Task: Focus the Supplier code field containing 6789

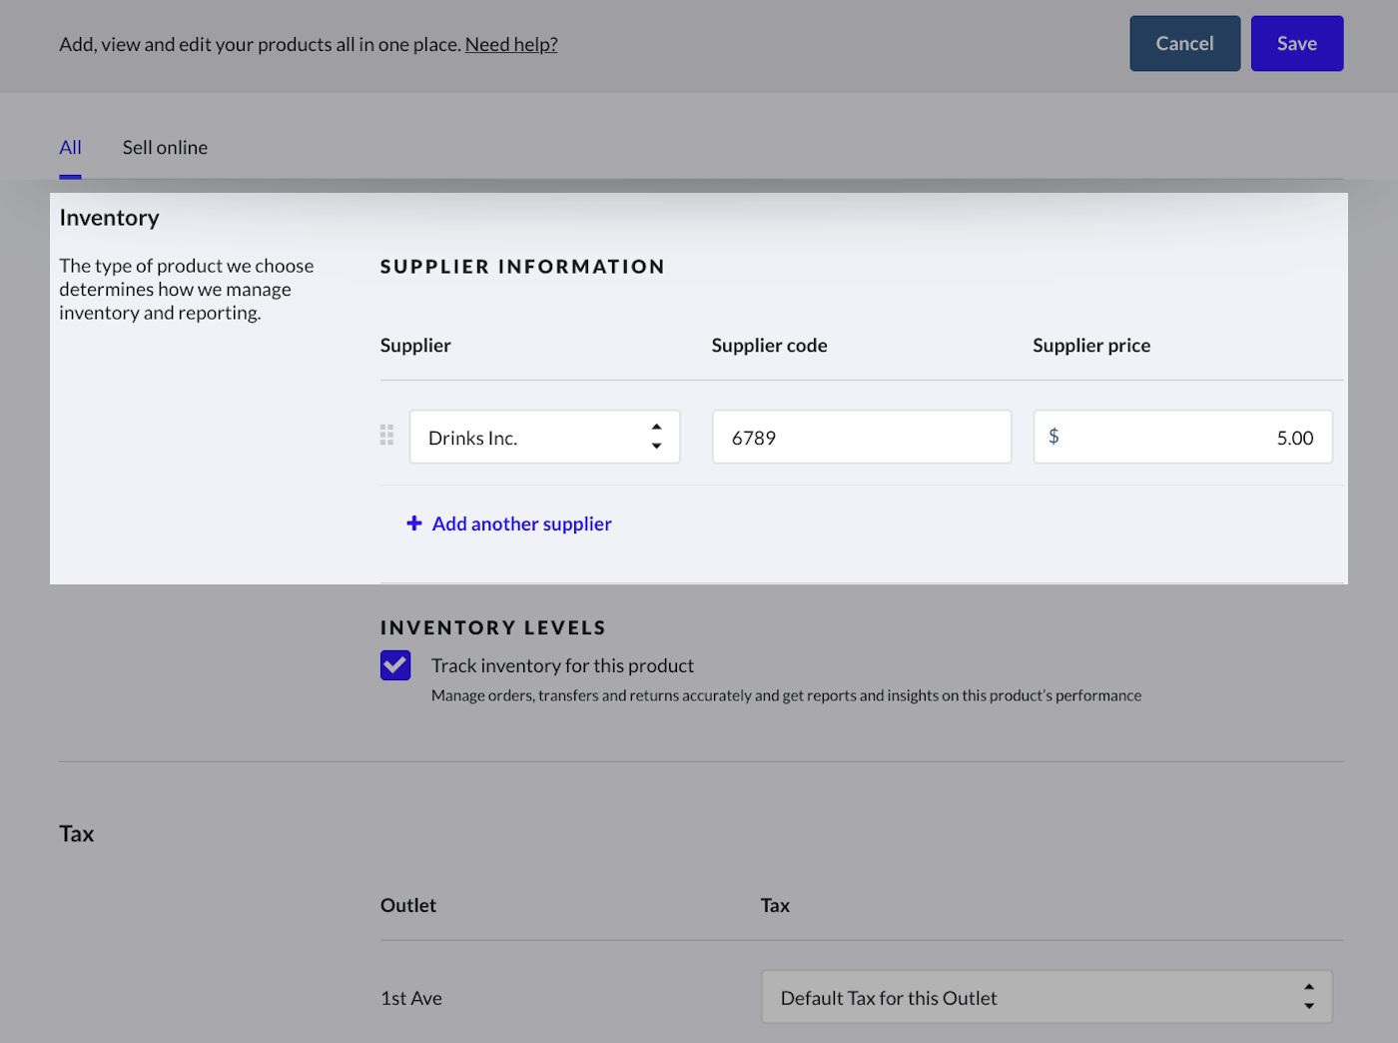Action: [861, 438]
